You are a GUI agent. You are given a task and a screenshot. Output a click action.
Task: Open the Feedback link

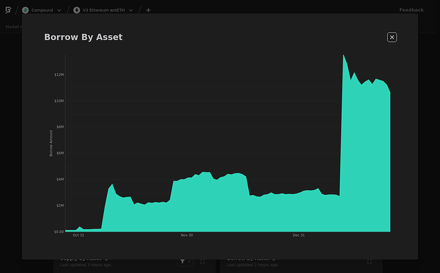411,10
